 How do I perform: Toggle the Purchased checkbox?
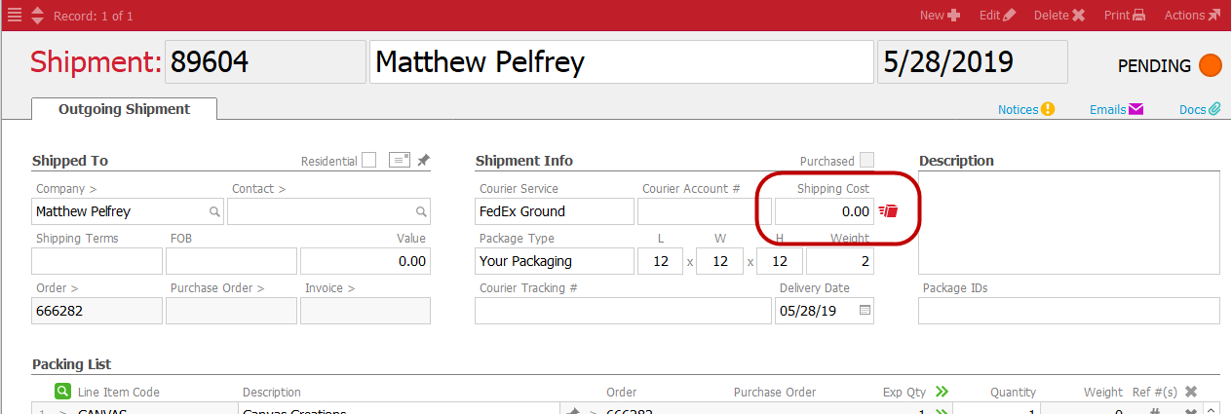click(866, 161)
